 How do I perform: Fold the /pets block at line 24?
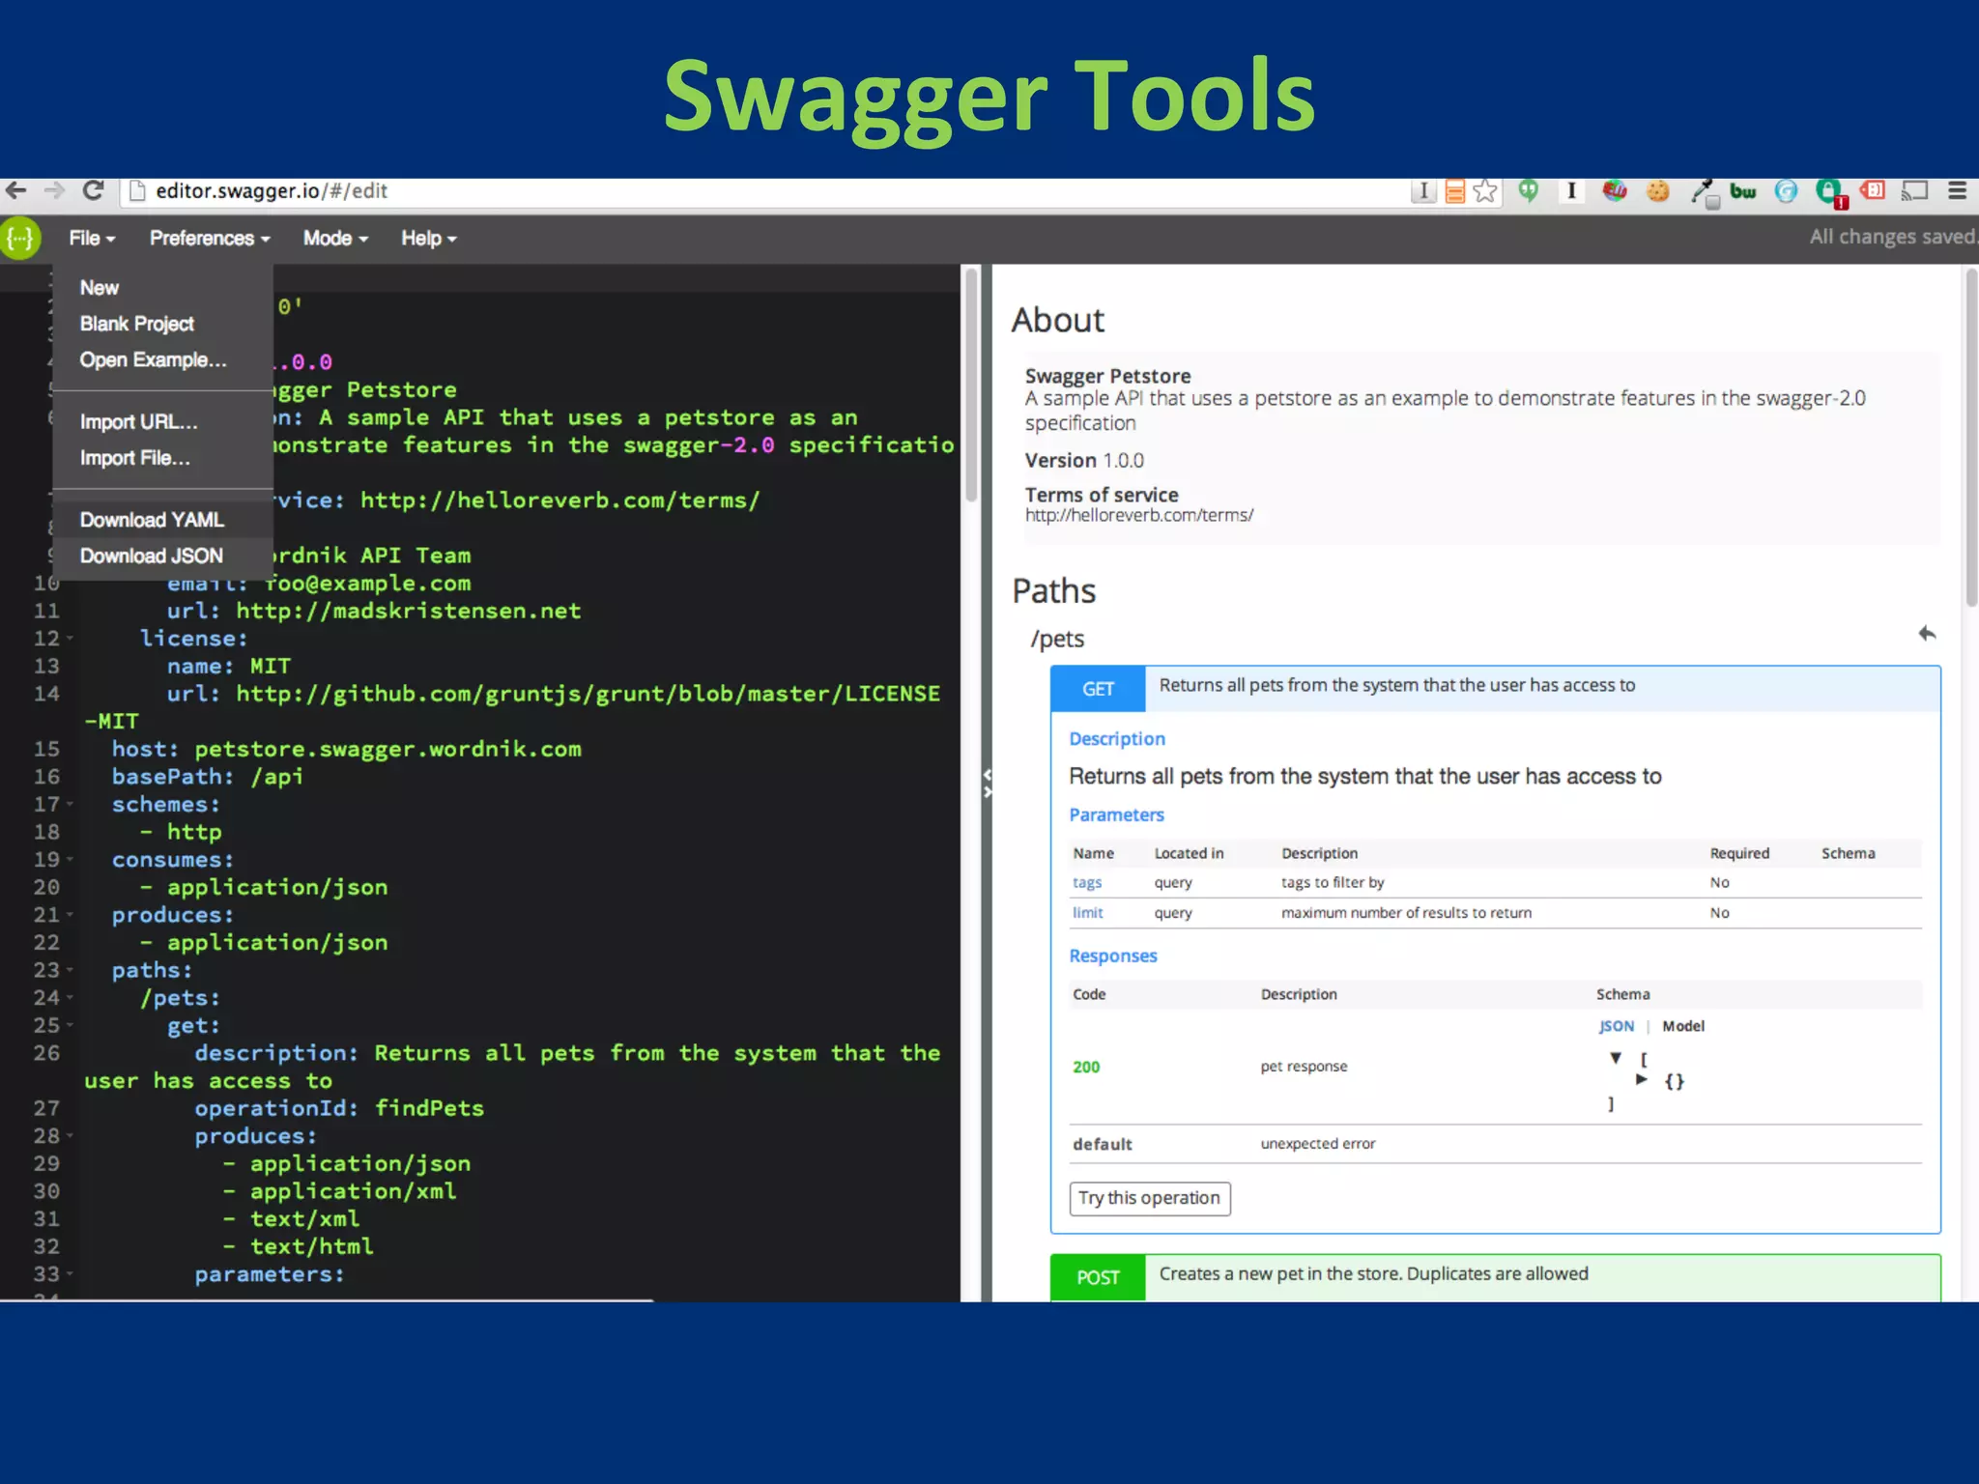coord(71,997)
